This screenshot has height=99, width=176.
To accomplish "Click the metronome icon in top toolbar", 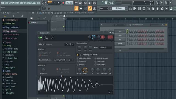I will coord(76,3).
